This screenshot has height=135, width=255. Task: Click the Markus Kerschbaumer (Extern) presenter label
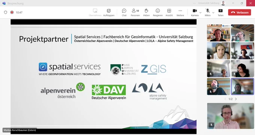coord(19,130)
